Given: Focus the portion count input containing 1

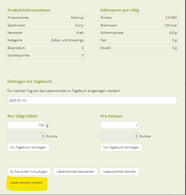Looking at the screenshot, I should point(119,125).
